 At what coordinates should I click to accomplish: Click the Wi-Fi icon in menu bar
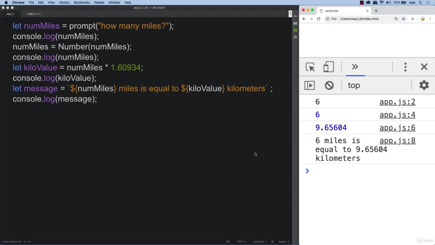point(382,2)
